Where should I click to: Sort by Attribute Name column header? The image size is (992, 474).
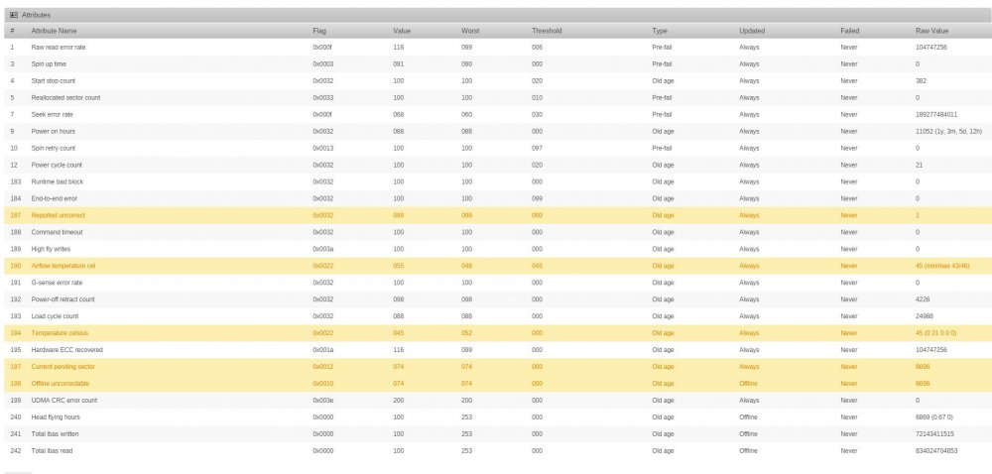point(54,31)
